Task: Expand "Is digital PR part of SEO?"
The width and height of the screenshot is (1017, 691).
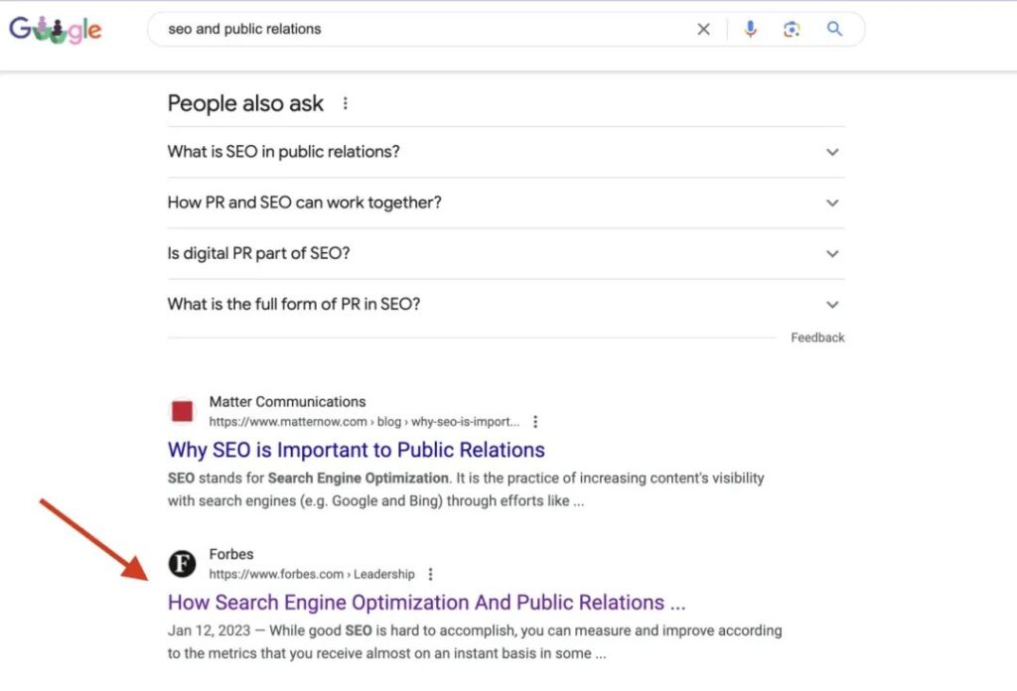Action: tap(832, 253)
